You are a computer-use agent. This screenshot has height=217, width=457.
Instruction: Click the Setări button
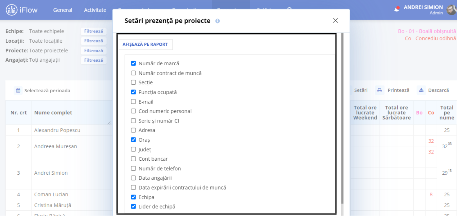(361, 90)
